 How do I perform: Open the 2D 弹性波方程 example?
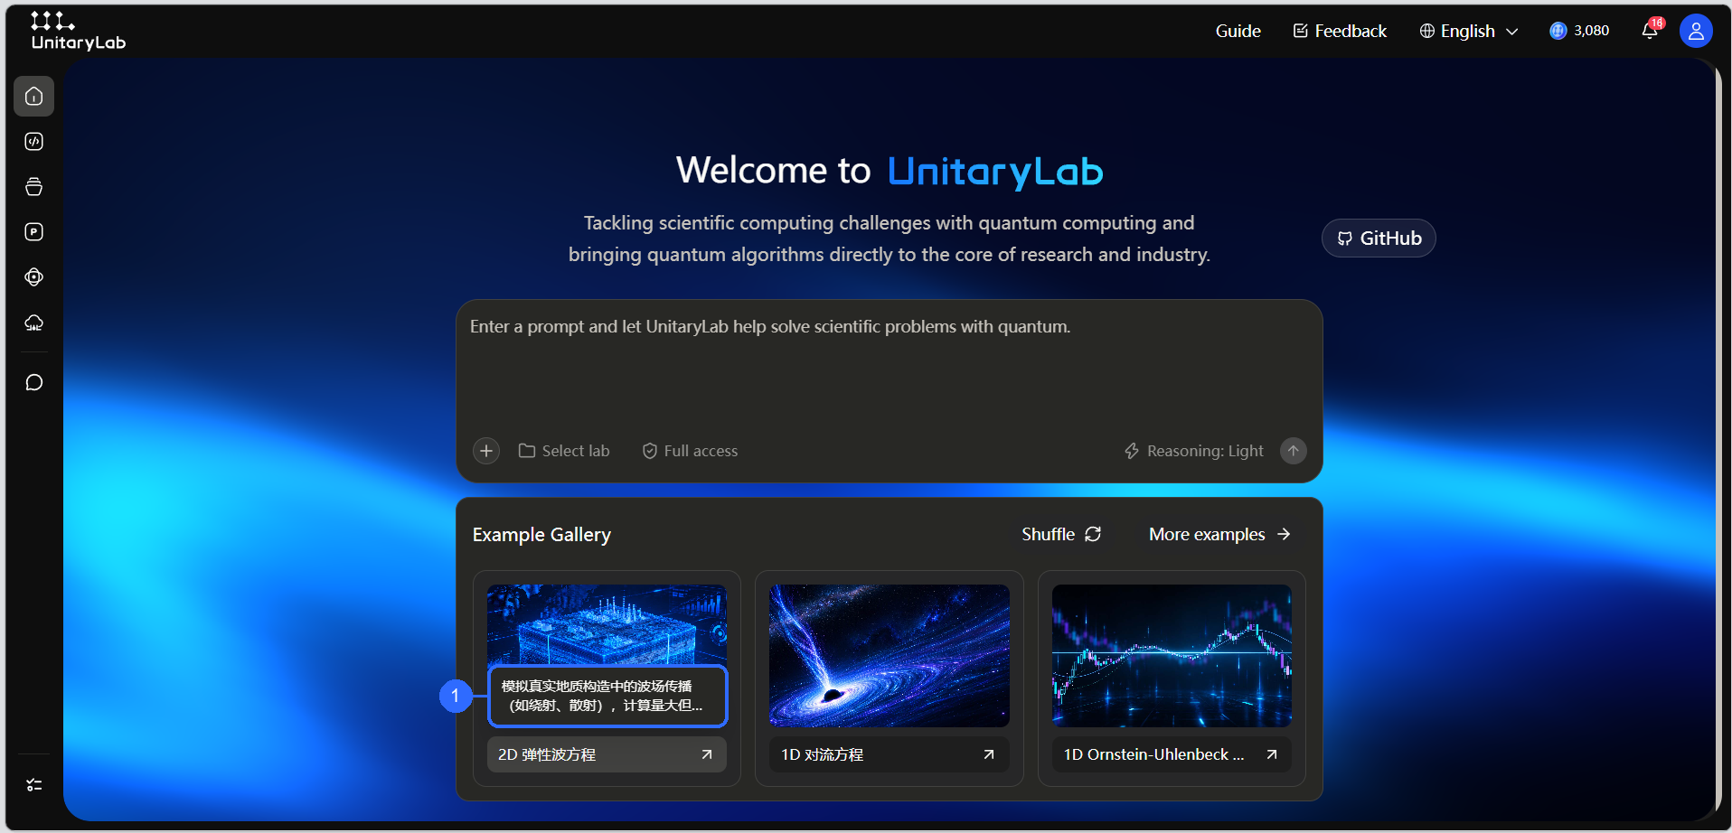coord(607,754)
